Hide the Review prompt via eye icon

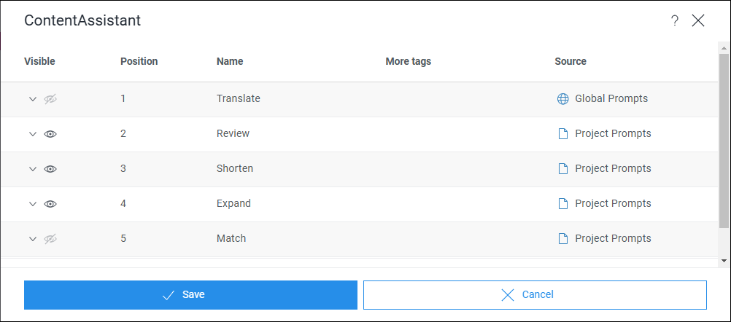50,134
